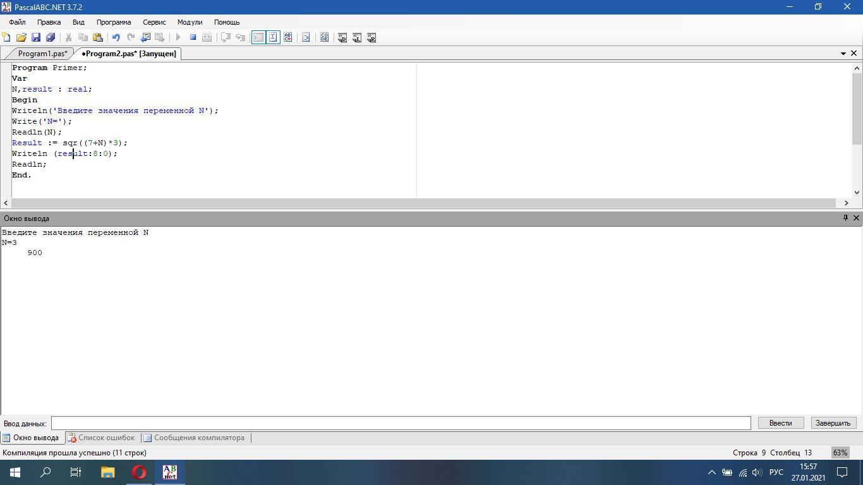Screen dimensions: 863x485
Task: Click the D-labeled toolbar icon
Action: point(342,37)
